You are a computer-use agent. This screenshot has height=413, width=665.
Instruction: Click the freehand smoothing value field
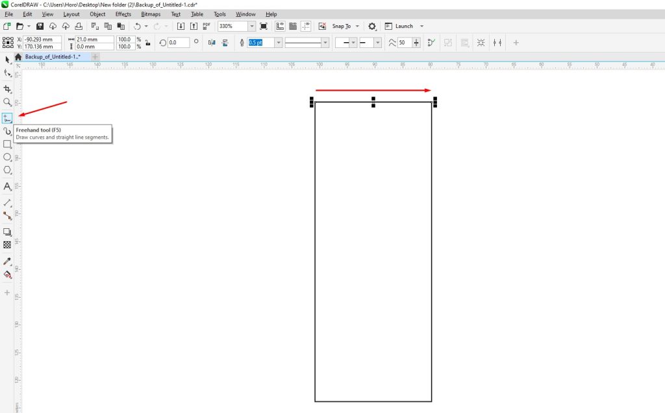[405, 42]
